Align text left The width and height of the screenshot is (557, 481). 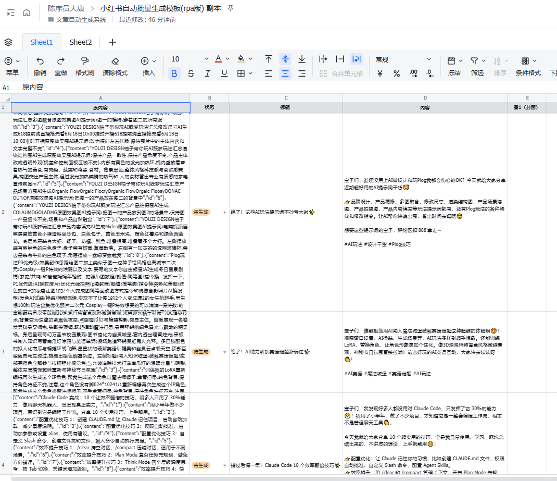[269, 73]
